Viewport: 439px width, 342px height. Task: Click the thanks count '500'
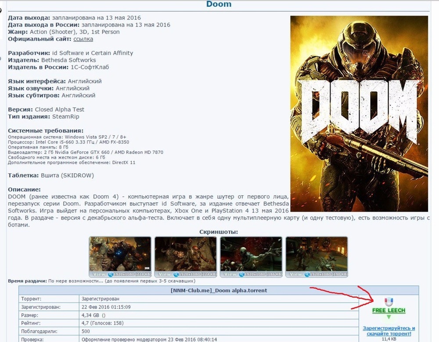(x=86, y=331)
